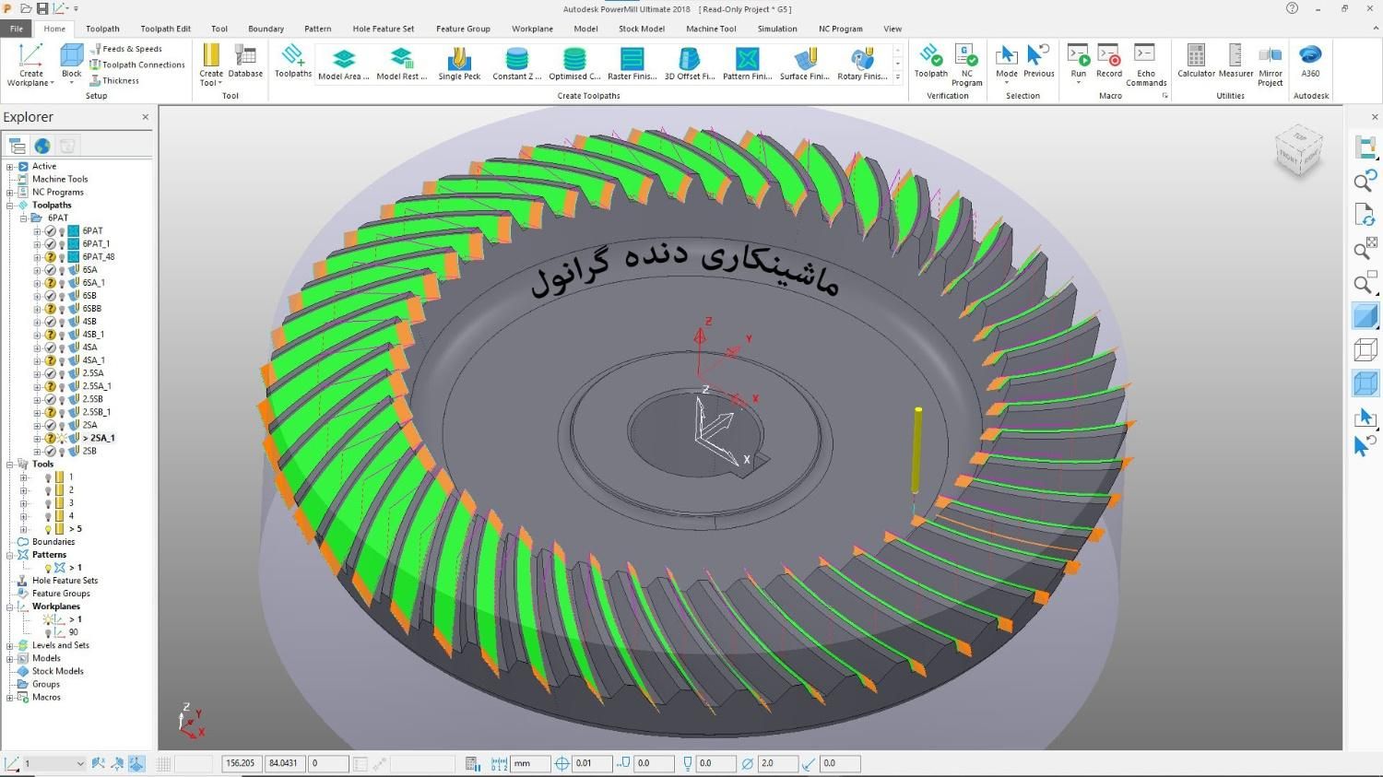Toggle light bulb for 6PAT_48 toolpath

pyautogui.click(x=62, y=257)
